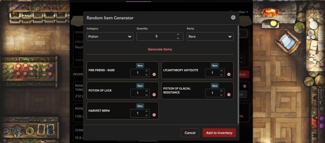Decrease Fire Friend - Rare quantity
The height and width of the screenshot is (143, 325).
click(147, 75)
